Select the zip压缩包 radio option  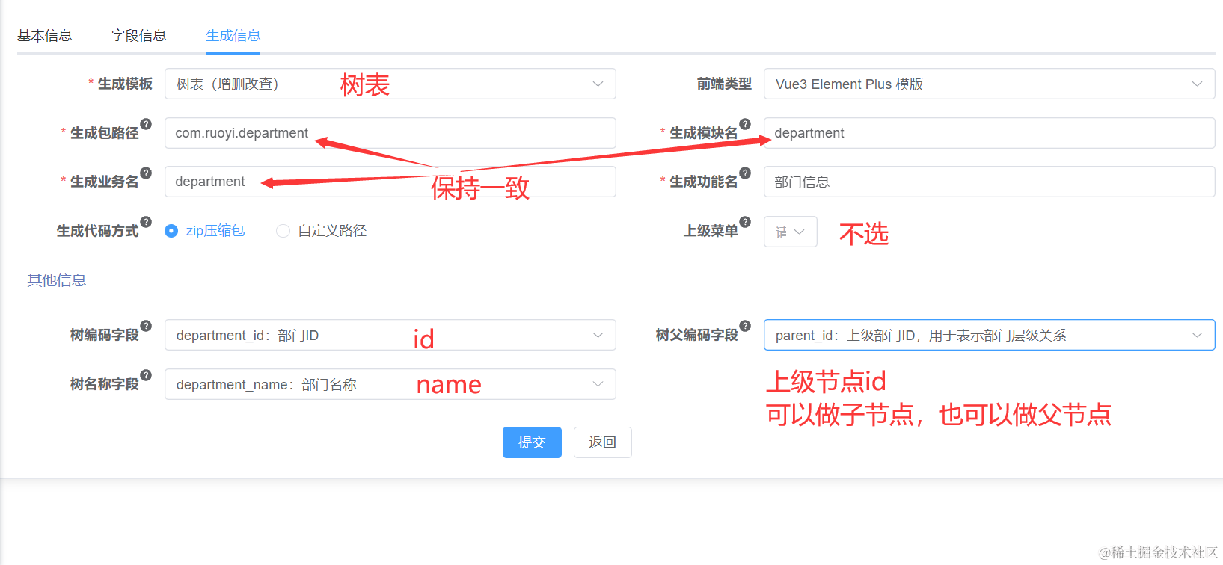(171, 231)
